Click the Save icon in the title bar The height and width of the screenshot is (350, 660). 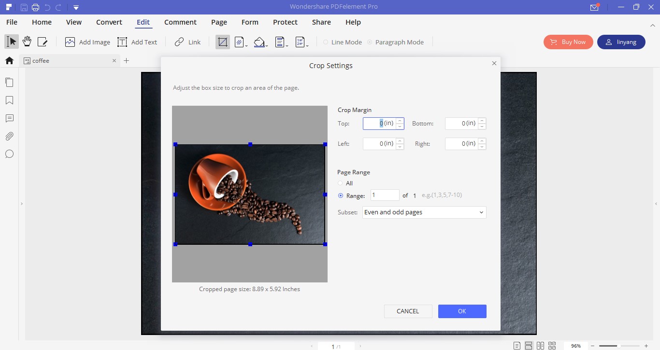pos(24,7)
